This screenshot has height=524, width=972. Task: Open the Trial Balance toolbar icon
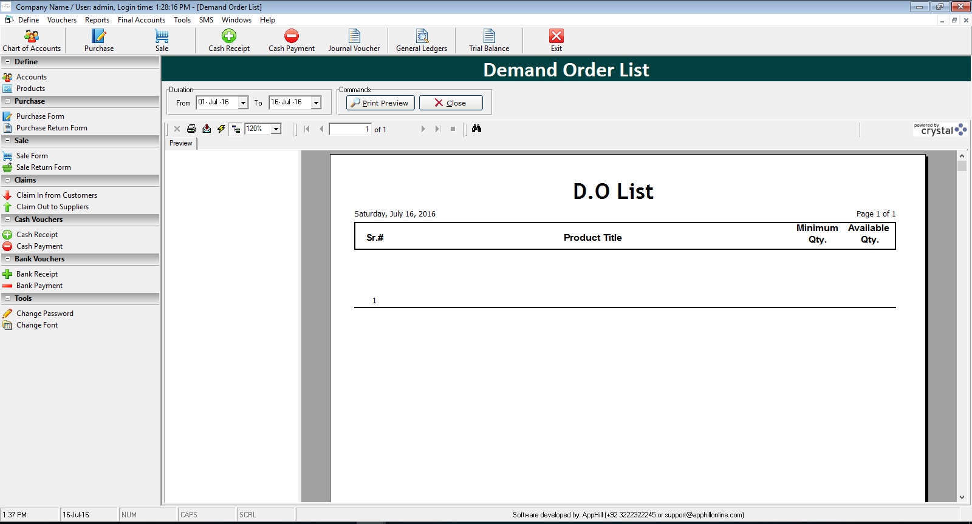[489, 41]
